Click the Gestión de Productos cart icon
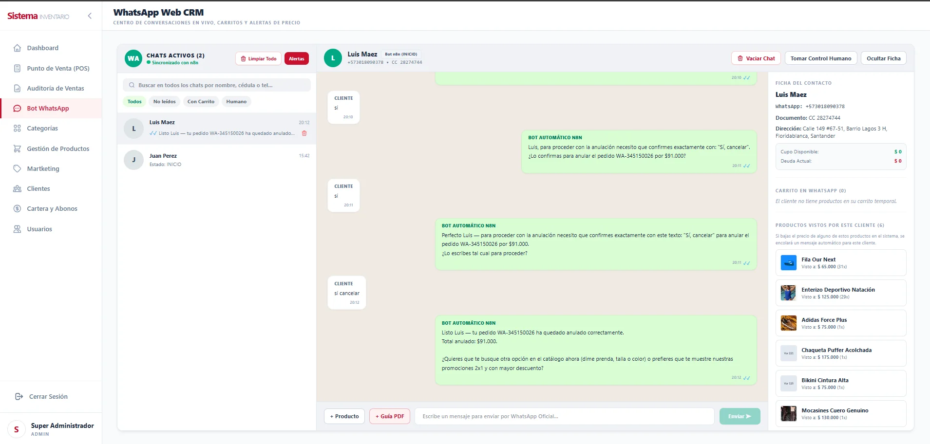This screenshot has width=930, height=444. click(x=17, y=148)
